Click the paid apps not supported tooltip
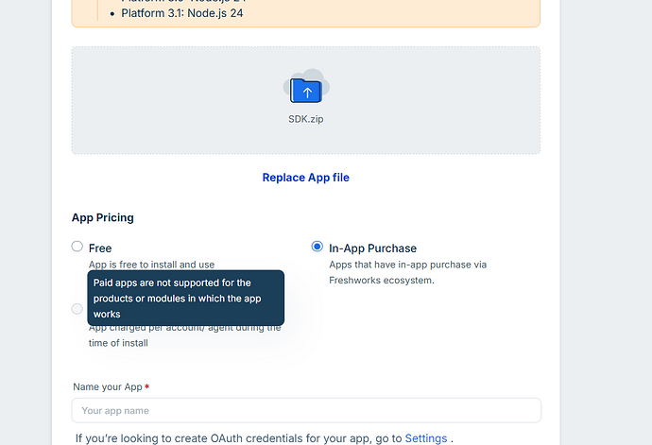The width and height of the screenshot is (652, 445). [186, 299]
